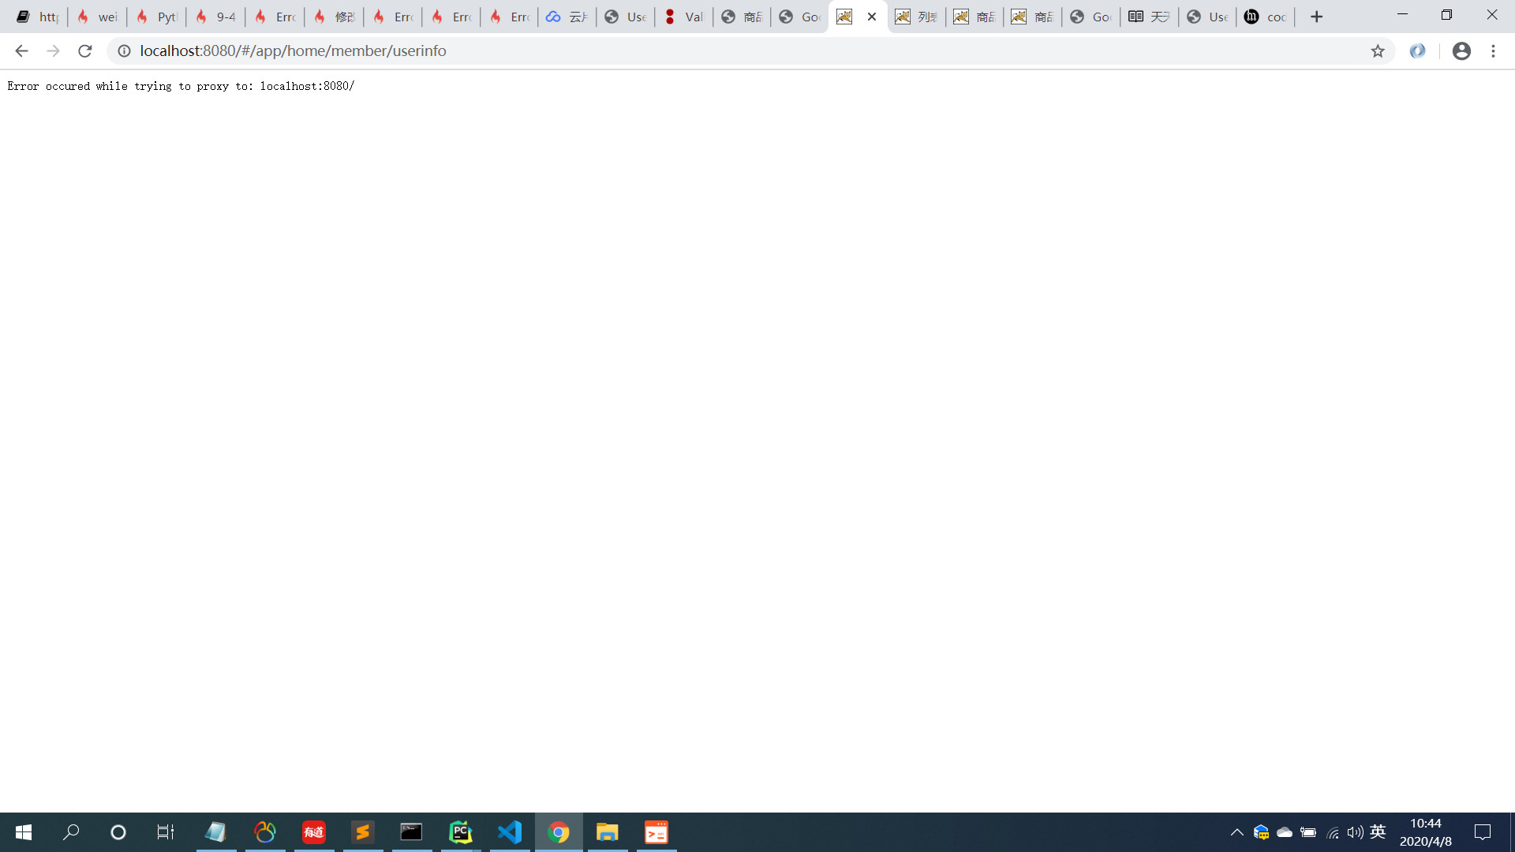The width and height of the screenshot is (1515, 852).
Task: Switch to the '列' tab
Action: (x=916, y=17)
